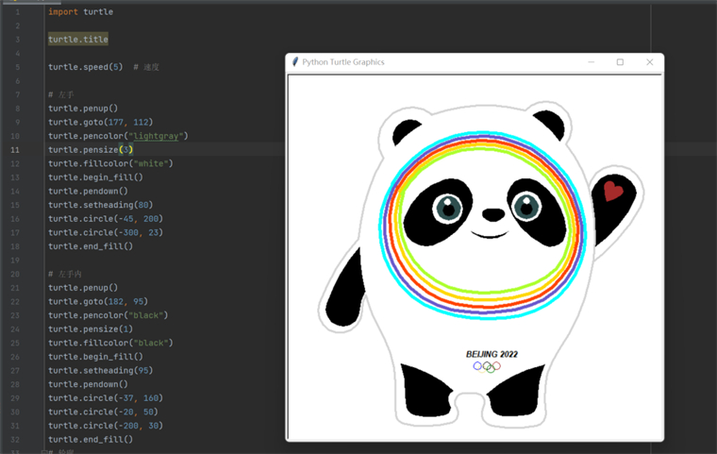
Task: Close the Python Turtle Graphics window
Action: coord(649,61)
